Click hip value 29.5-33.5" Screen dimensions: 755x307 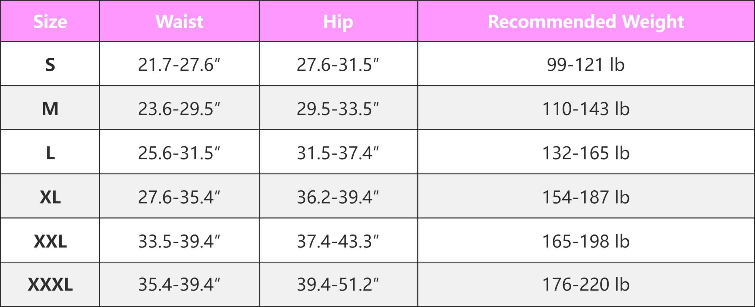pos(338,109)
